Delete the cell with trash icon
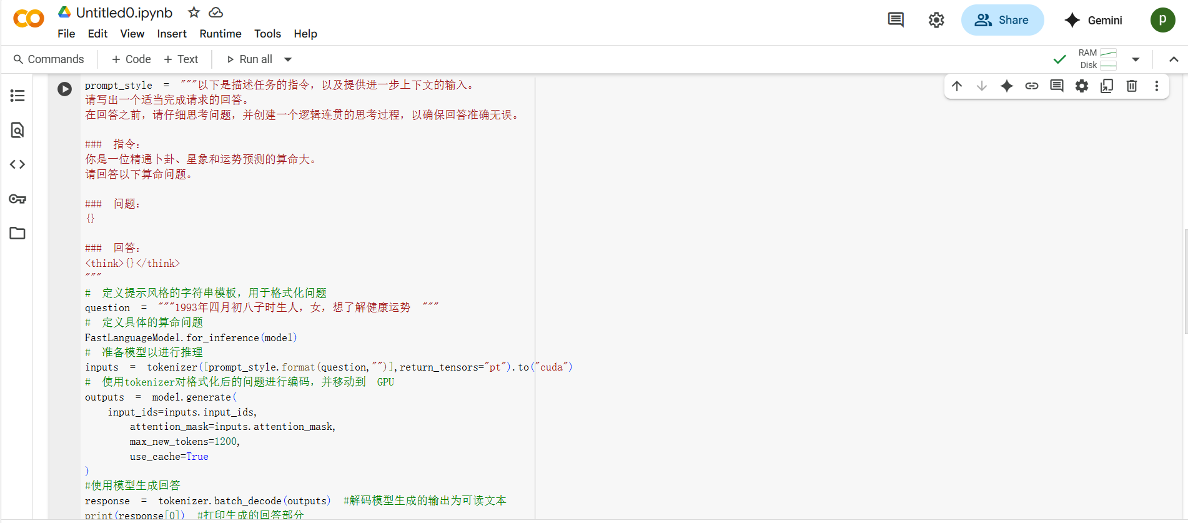This screenshot has height=523, width=1188. coord(1132,86)
